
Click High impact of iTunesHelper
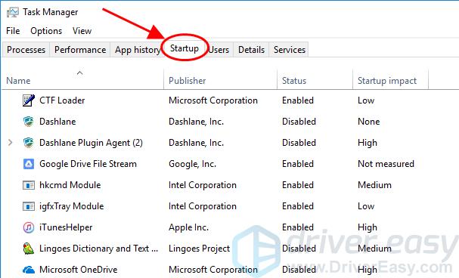[367, 227]
